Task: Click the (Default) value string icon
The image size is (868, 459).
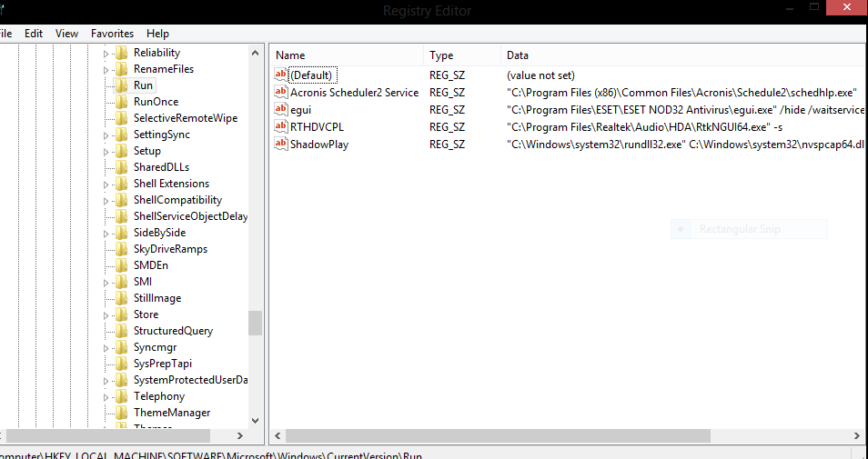Action: coord(281,75)
